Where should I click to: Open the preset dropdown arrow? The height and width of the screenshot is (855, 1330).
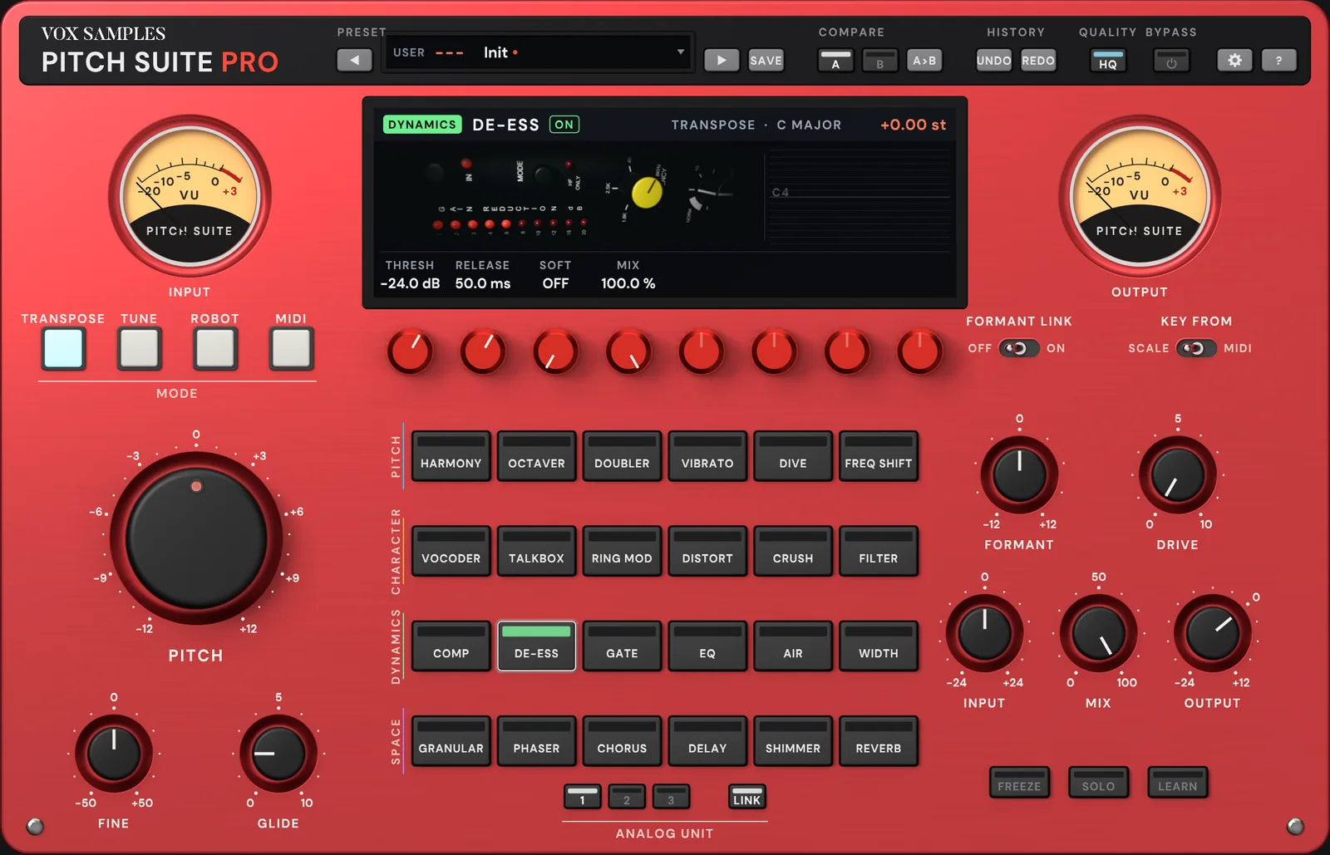coord(681,52)
